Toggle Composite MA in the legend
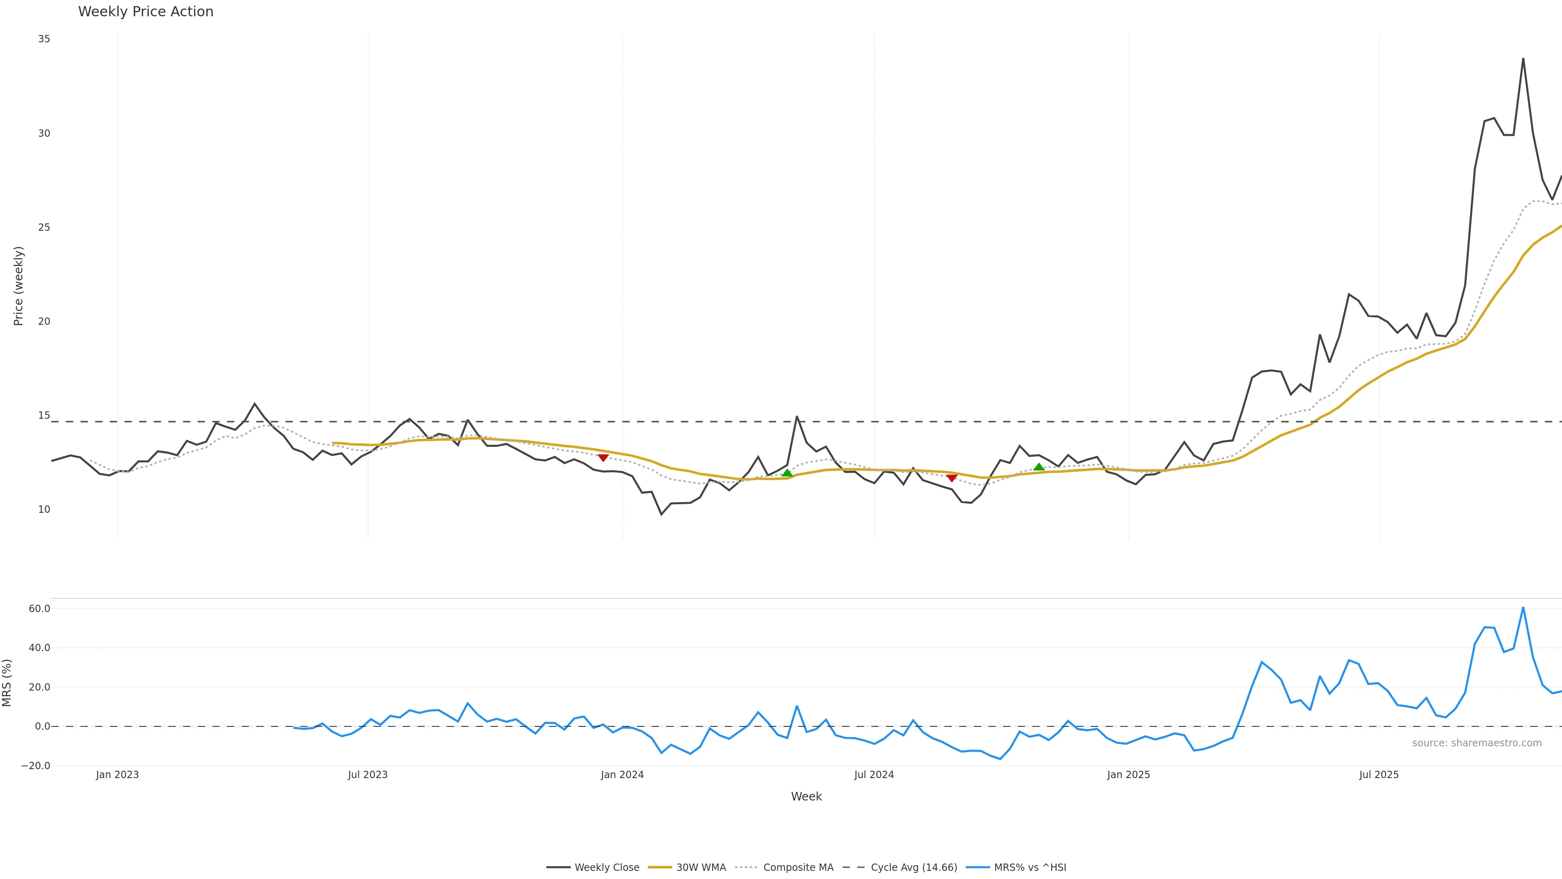 coord(785,868)
